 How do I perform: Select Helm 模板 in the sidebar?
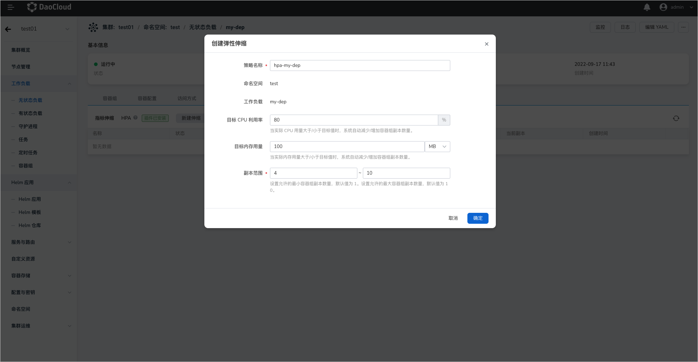(30, 212)
